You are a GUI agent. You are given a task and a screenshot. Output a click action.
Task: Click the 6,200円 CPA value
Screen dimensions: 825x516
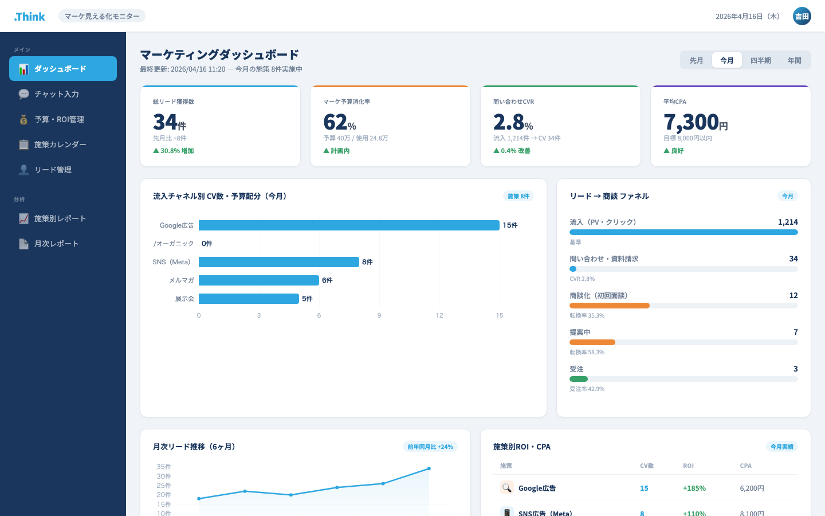tap(752, 488)
